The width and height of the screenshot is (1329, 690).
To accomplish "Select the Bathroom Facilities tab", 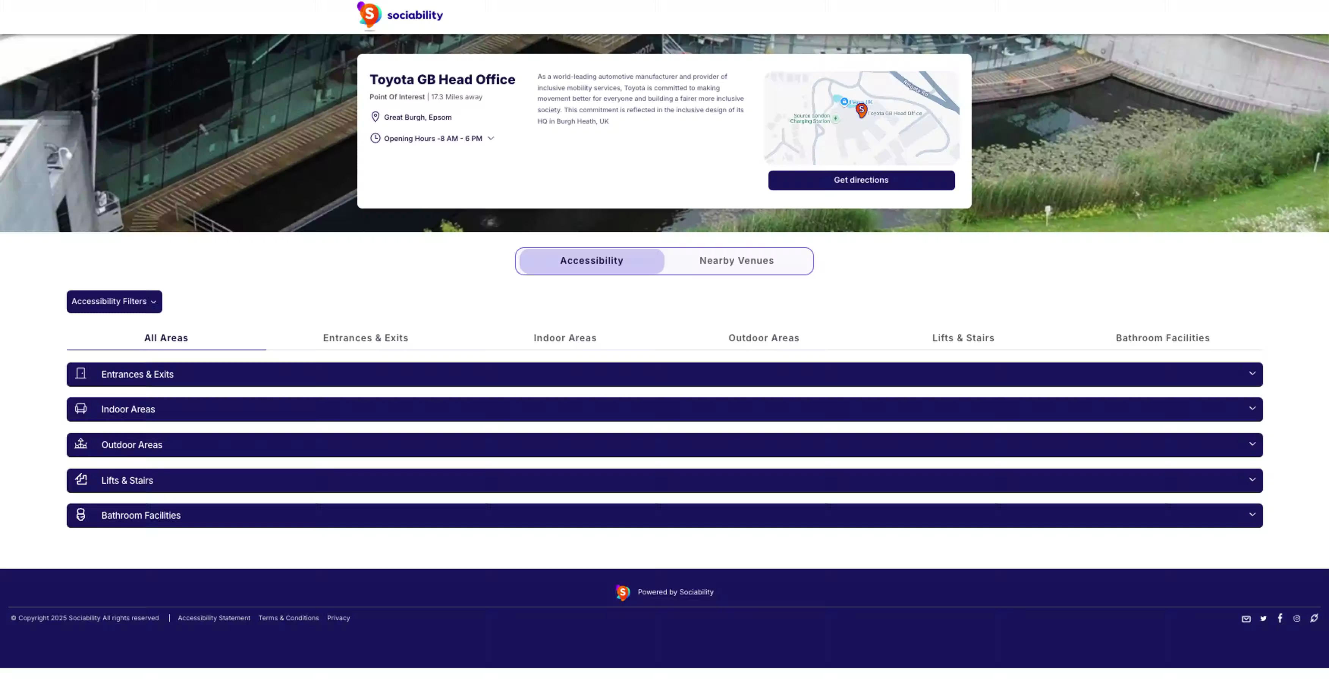I will [1163, 338].
